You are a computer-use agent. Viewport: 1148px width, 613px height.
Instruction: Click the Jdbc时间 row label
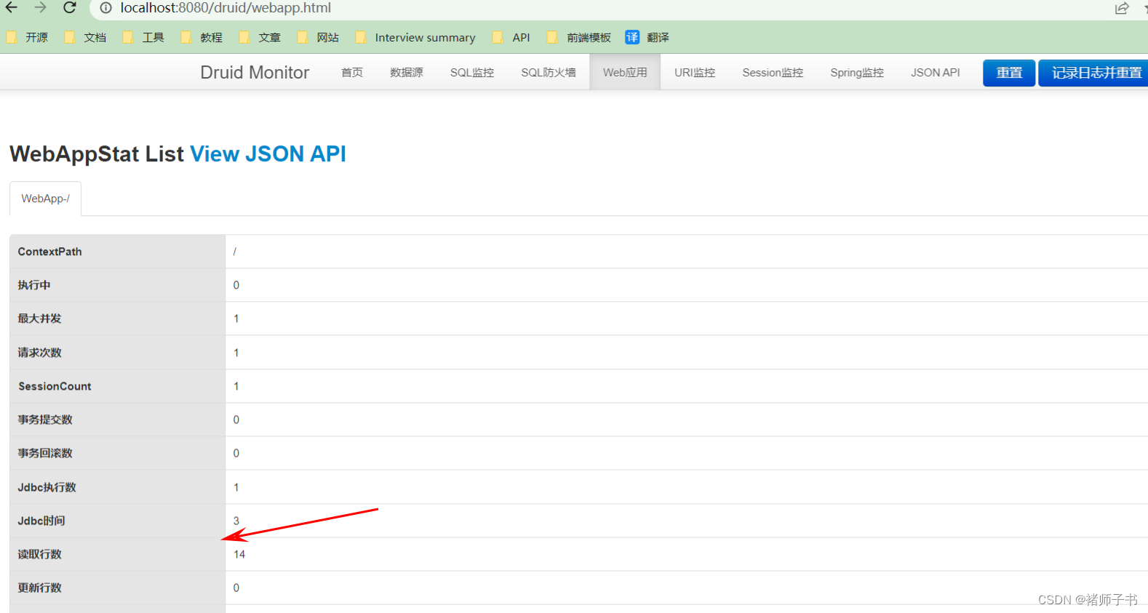click(x=41, y=521)
